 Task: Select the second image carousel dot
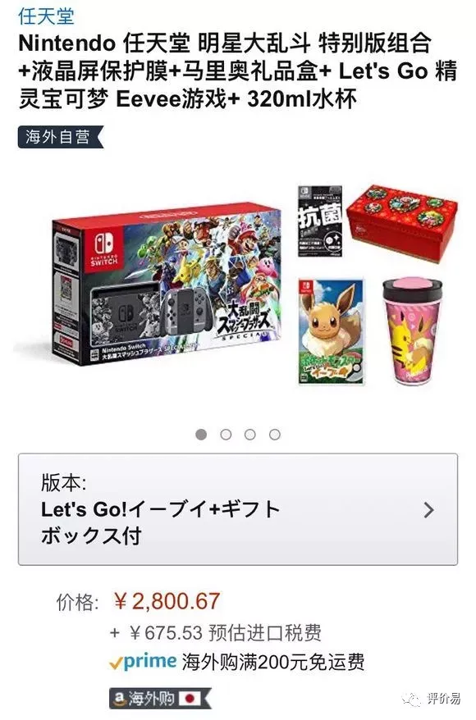(226, 435)
